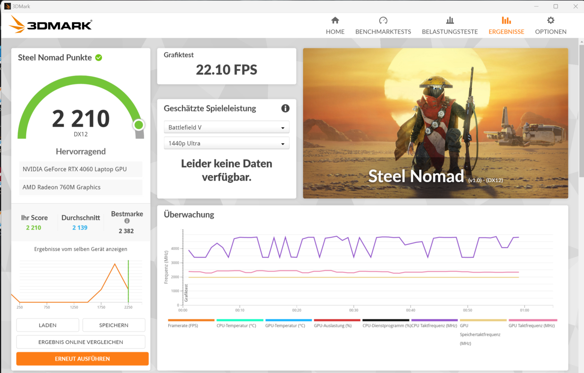Click the 3DMark title bar app icon
Image resolution: width=584 pixels, height=373 pixels.
pos(7,6)
